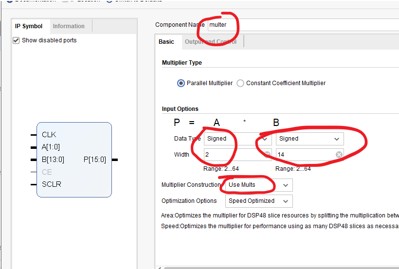Click the Component Name field
The width and height of the screenshot is (399, 269).
tap(303, 25)
